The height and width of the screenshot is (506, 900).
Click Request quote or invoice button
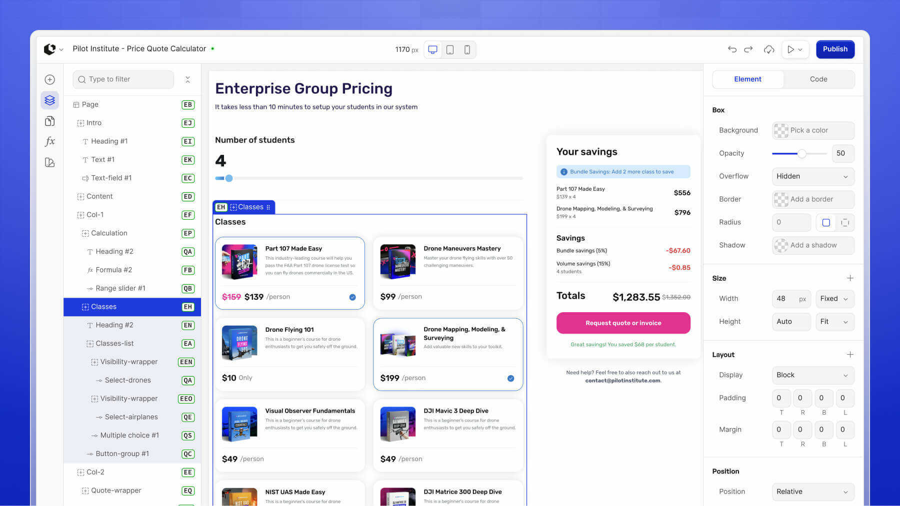(x=623, y=323)
